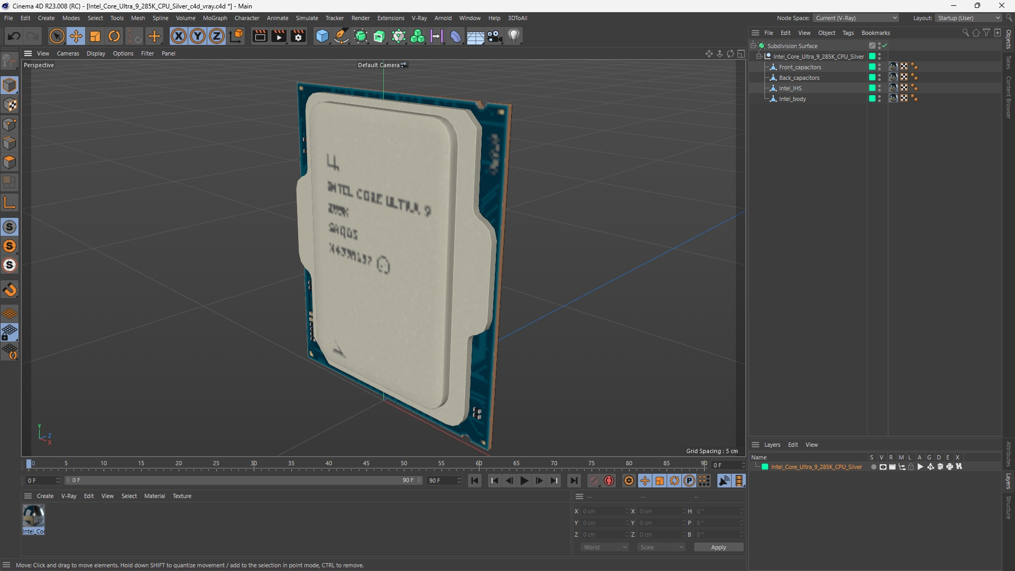Open viewport Cameras menu
1015x571 pixels.
coord(68,53)
